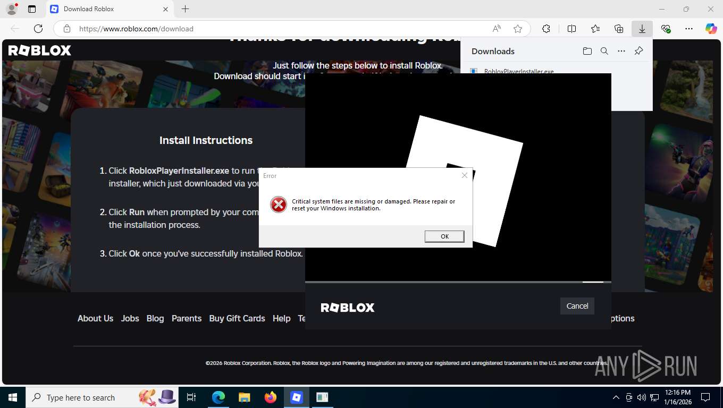
Task: Show hidden tray icons chevron
Action: (616, 397)
